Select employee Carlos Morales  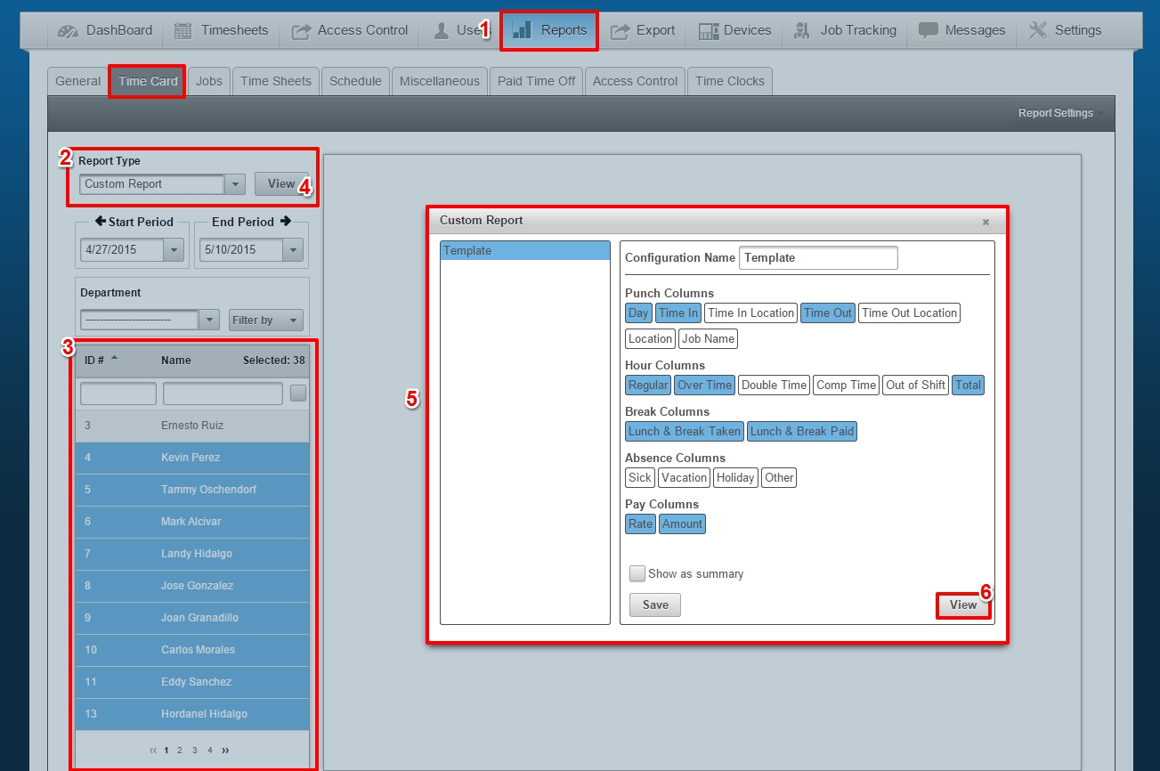click(x=192, y=650)
